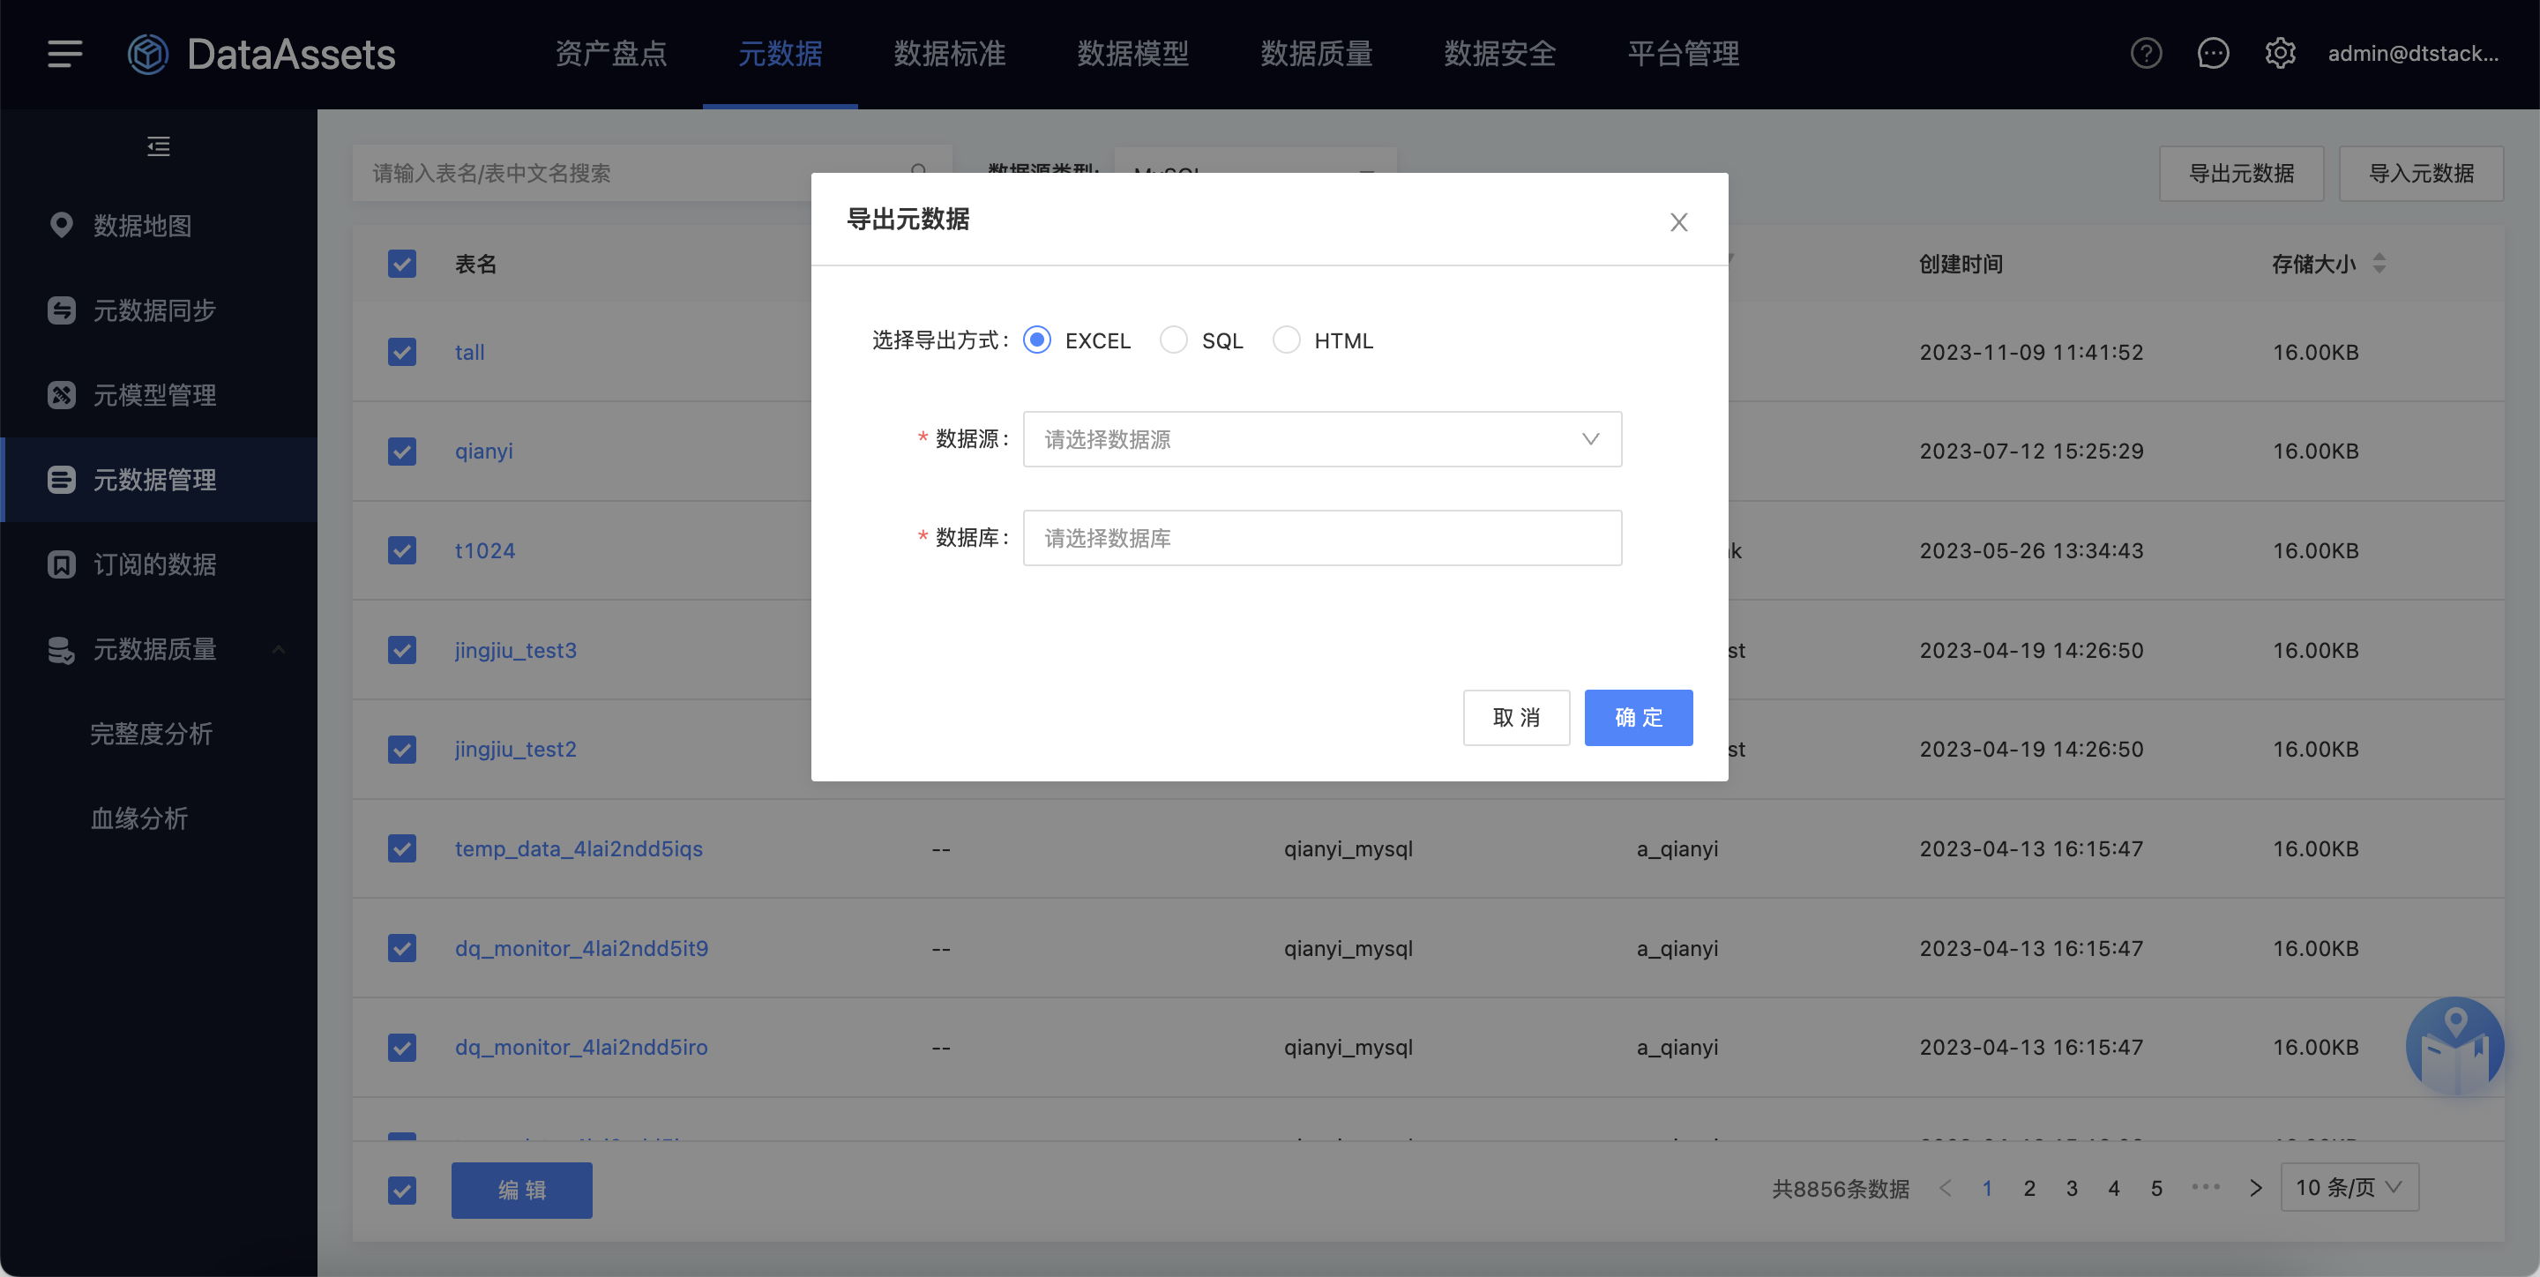This screenshot has height=1277, width=2540.
Task: Collapse the 元数据质量 submenu chevron
Action: [x=279, y=649]
